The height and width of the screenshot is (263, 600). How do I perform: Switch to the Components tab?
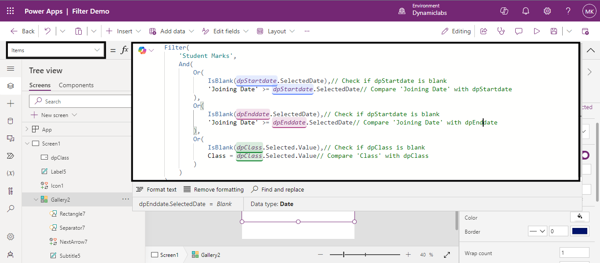(x=76, y=85)
